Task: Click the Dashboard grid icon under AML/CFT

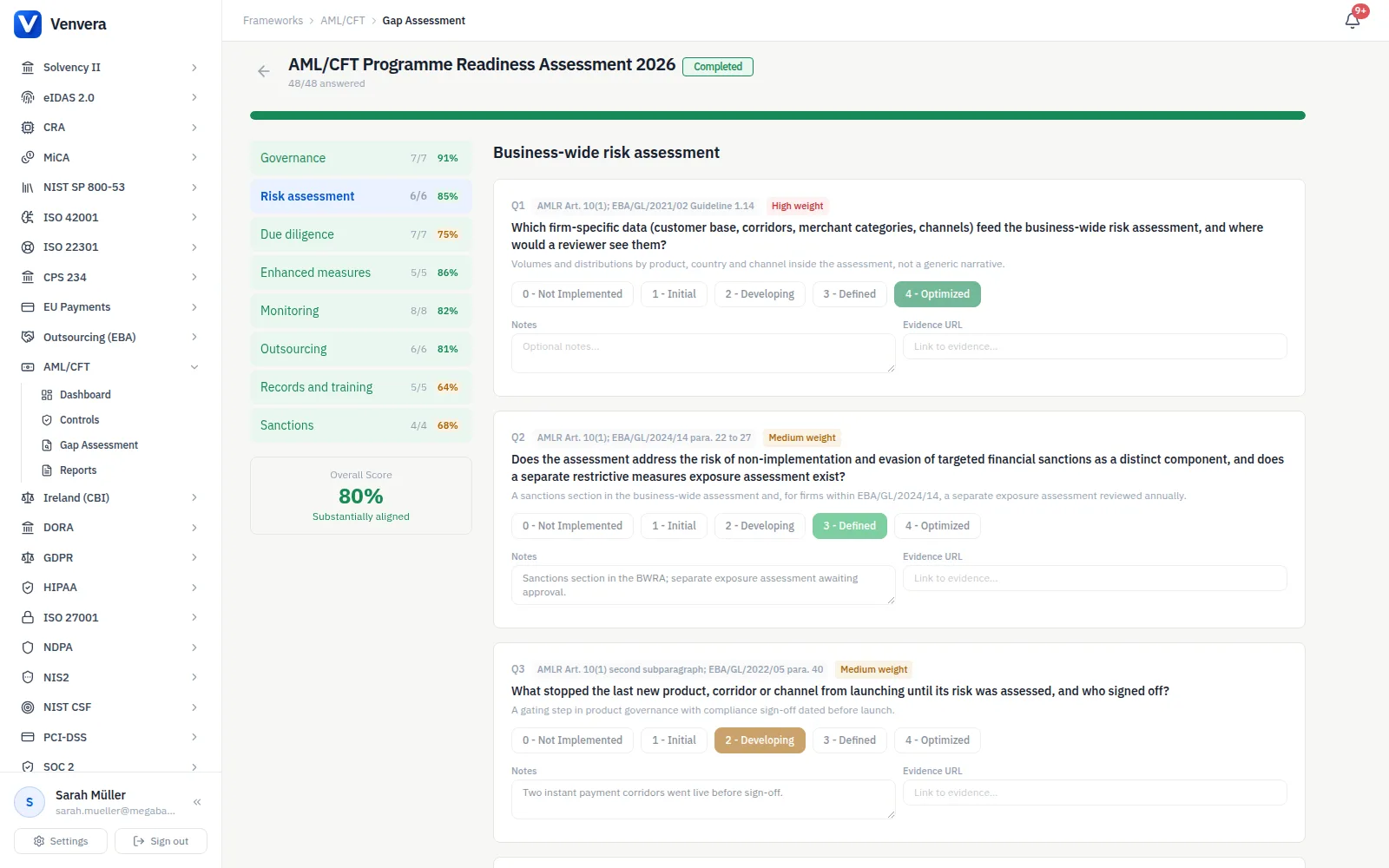Action: [x=47, y=395]
